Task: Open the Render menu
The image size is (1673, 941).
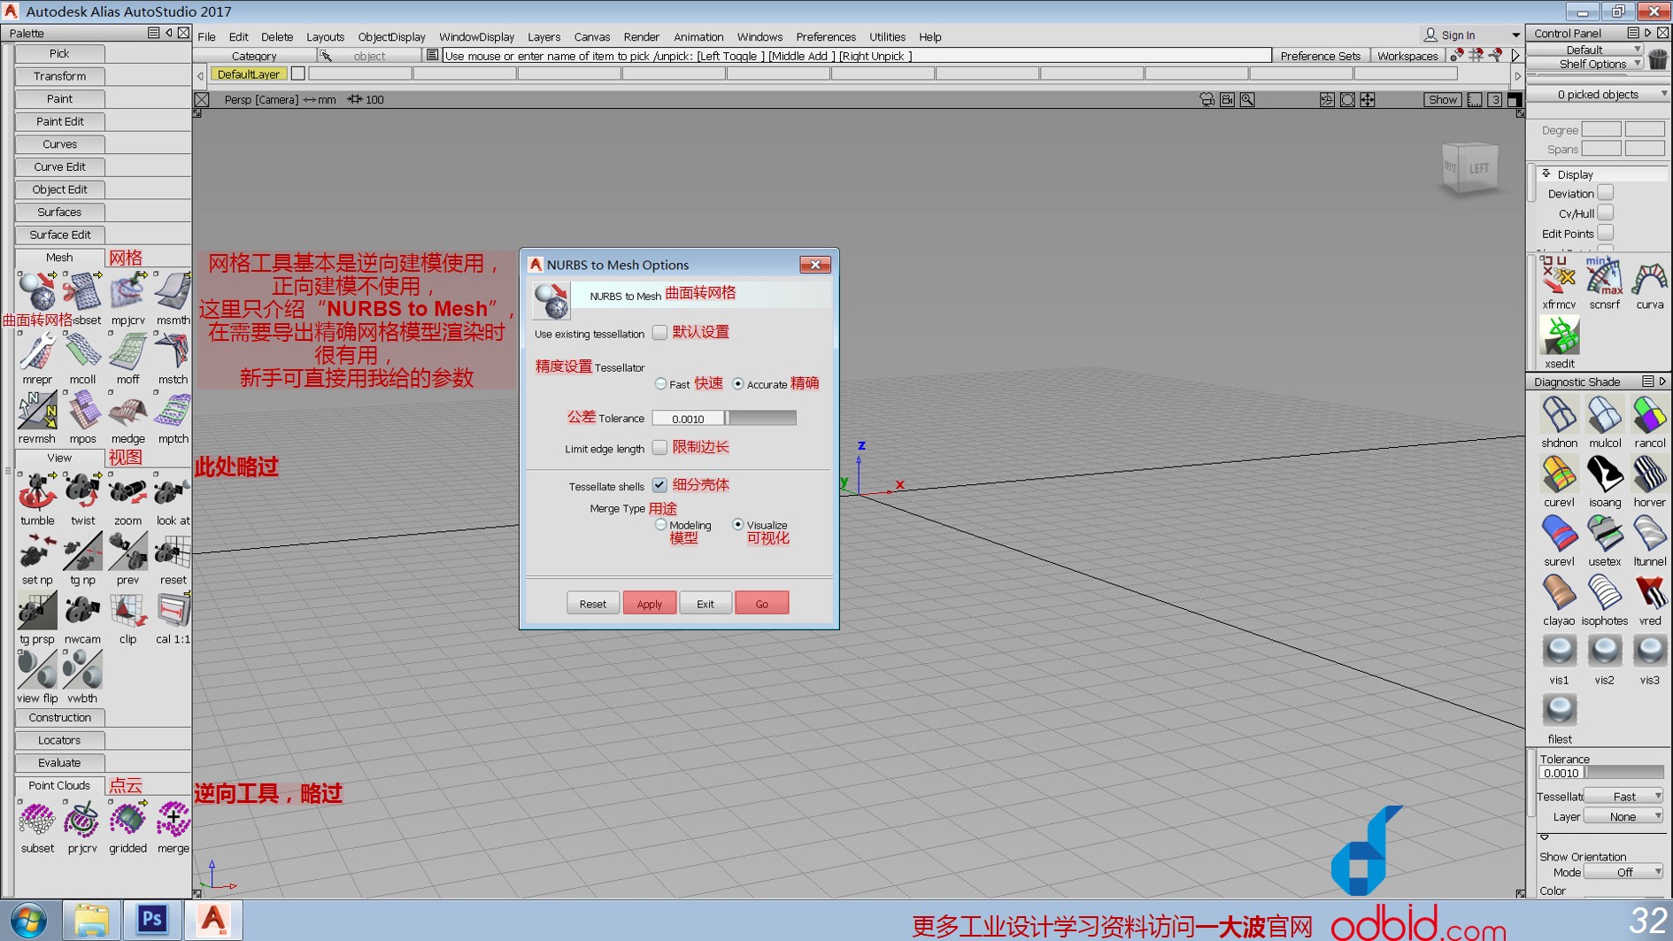Action: (641, 36)
